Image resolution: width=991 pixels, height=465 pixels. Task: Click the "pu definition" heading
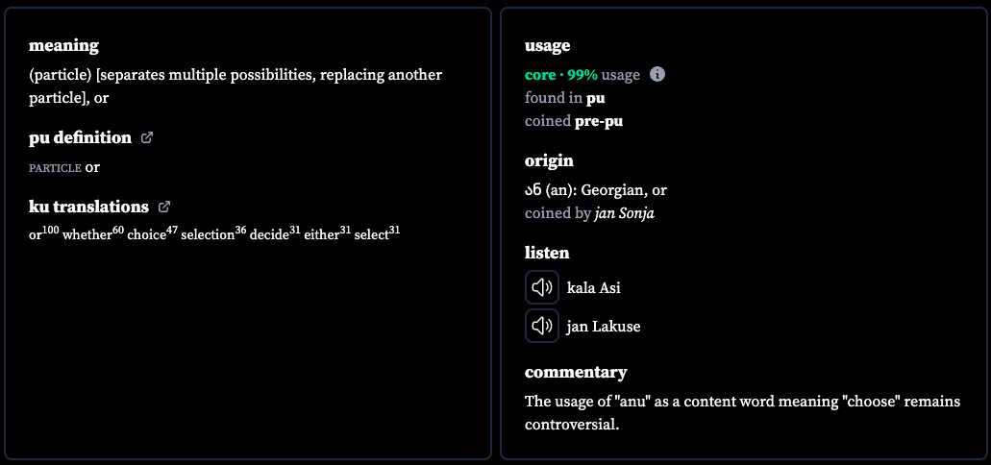click(x=81, y=137)
